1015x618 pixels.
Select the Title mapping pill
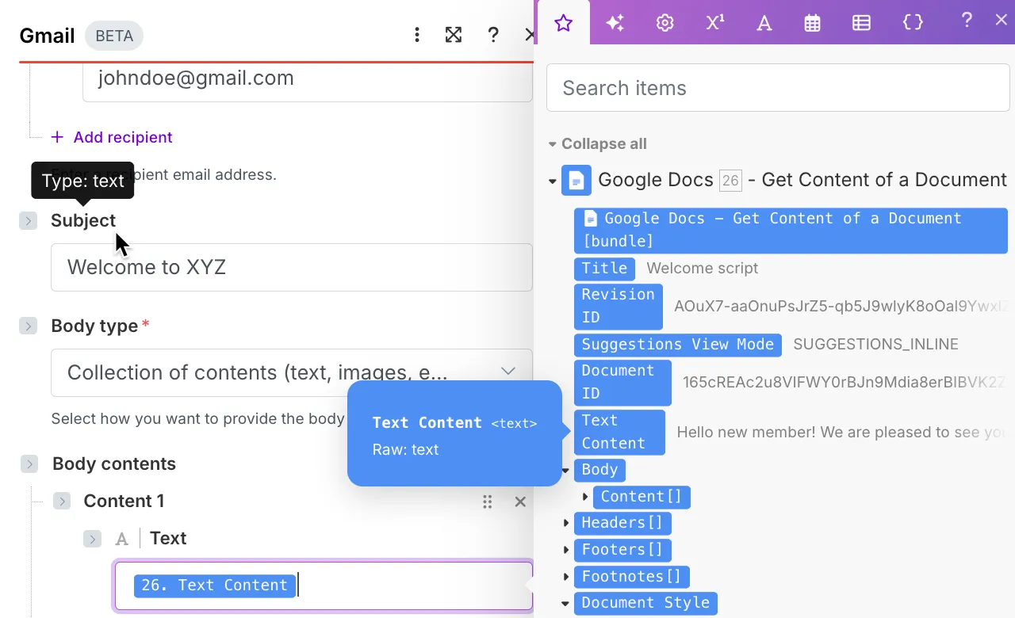pyautogui.click(x=604, y=269)
